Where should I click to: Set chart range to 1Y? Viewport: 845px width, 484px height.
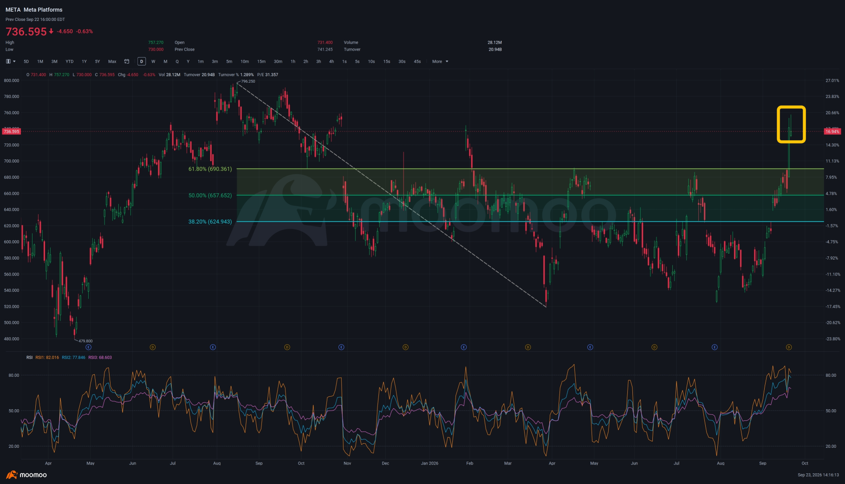pos(84,61)
